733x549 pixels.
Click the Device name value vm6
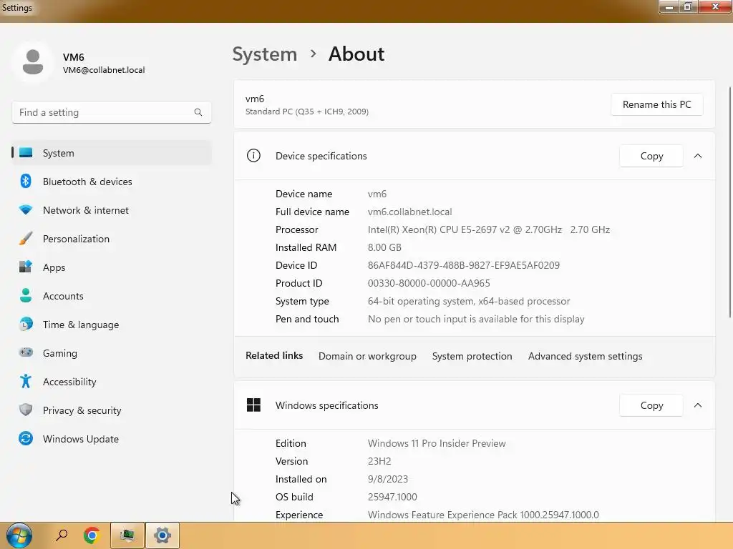point(377,194)
